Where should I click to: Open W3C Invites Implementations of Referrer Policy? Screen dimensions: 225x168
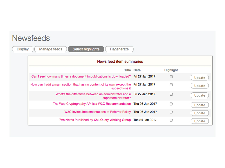click(x=98, y=112)
